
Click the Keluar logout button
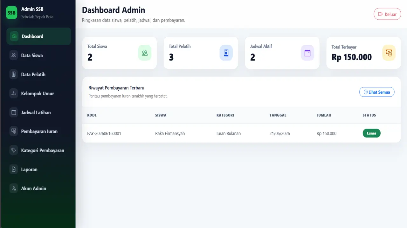(387, 14)
